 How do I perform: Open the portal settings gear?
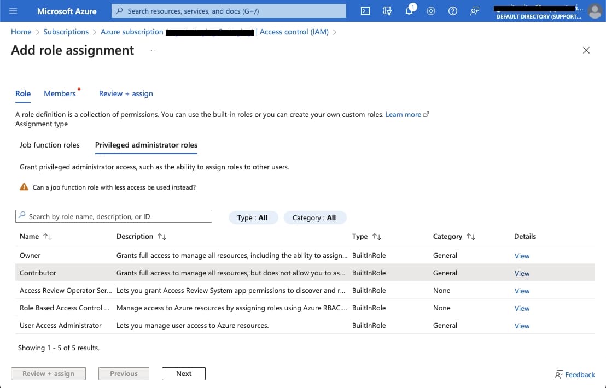point(430,11)
